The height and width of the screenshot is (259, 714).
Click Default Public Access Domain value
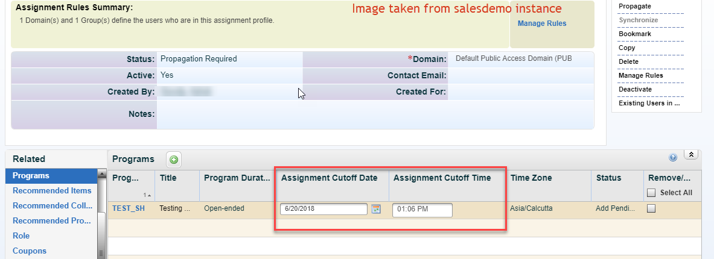pyautogui.click(x=514, y=58)
